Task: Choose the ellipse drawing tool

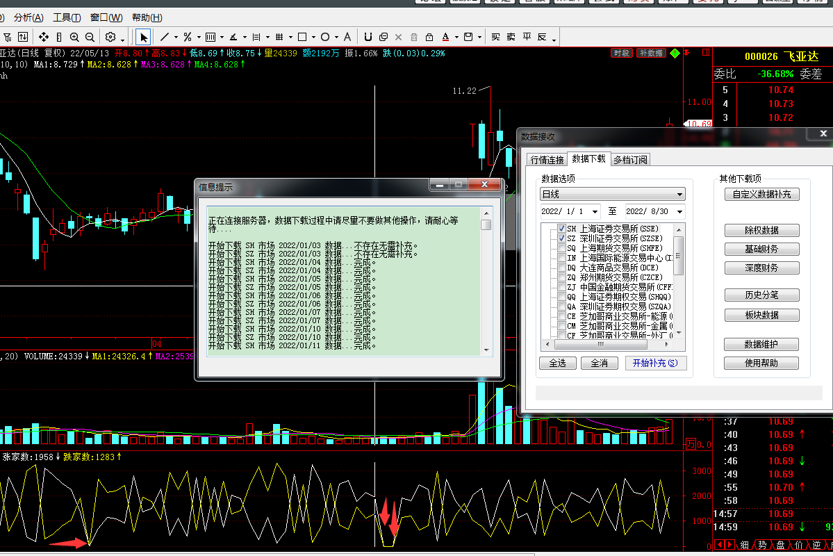Action: 325,38
